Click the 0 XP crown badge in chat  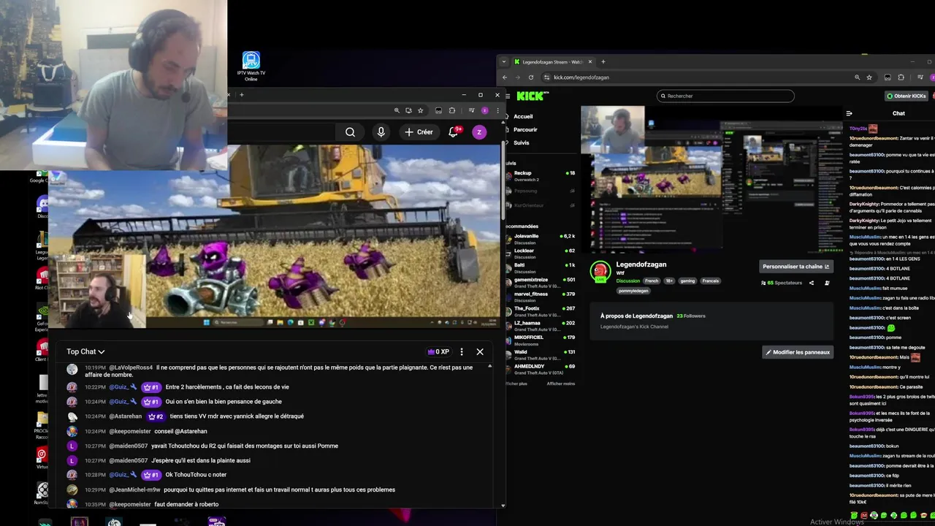coord(438,351)
